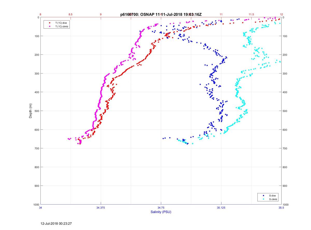
Task: Click salinity tick label '35.125'
Action: 221,208
